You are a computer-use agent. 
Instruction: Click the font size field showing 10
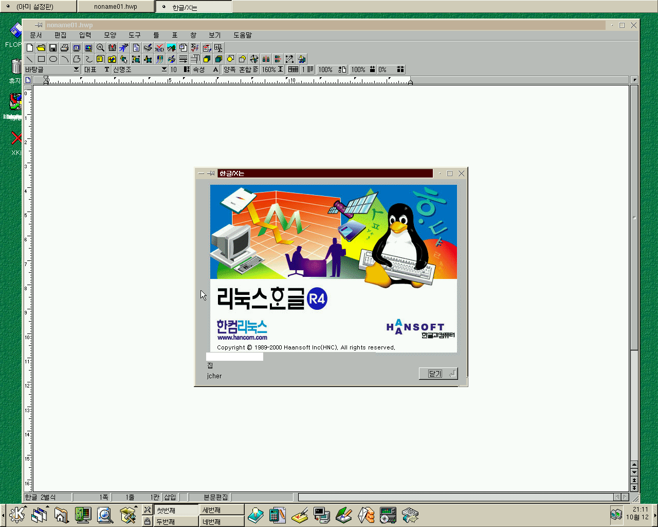tap(179, 69)
